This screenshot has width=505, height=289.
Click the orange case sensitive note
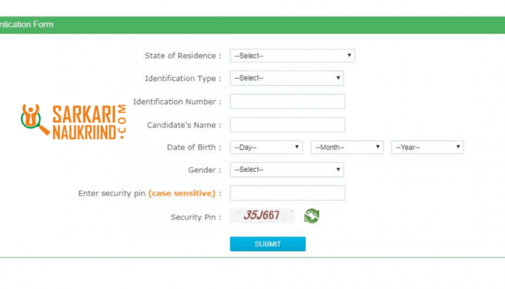(182, 193)
